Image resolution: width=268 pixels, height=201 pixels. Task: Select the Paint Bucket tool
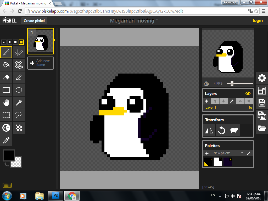pos(6,65)
